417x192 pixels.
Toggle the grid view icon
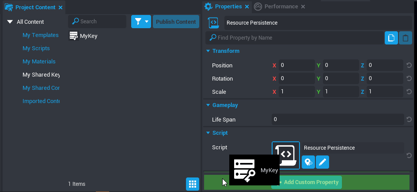pyautogui.click(x=192, y=184)
